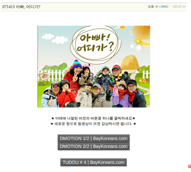
Task: Click the white cloud illustration in poster
Action: (x=55, y=39)
